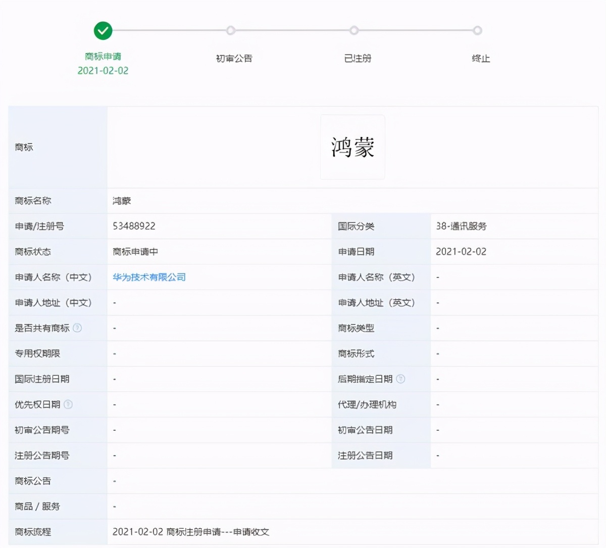Click the 终止 stage label text
606x548 pixels.
[x=480, y=58]
